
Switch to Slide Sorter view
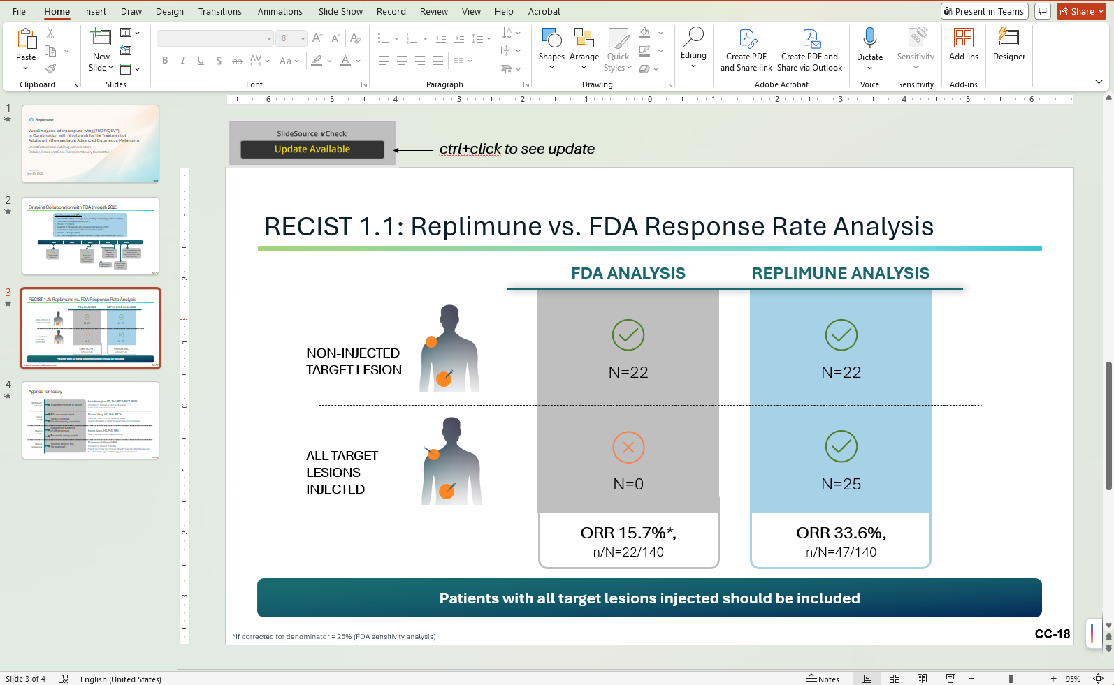(x=894, y=679)
